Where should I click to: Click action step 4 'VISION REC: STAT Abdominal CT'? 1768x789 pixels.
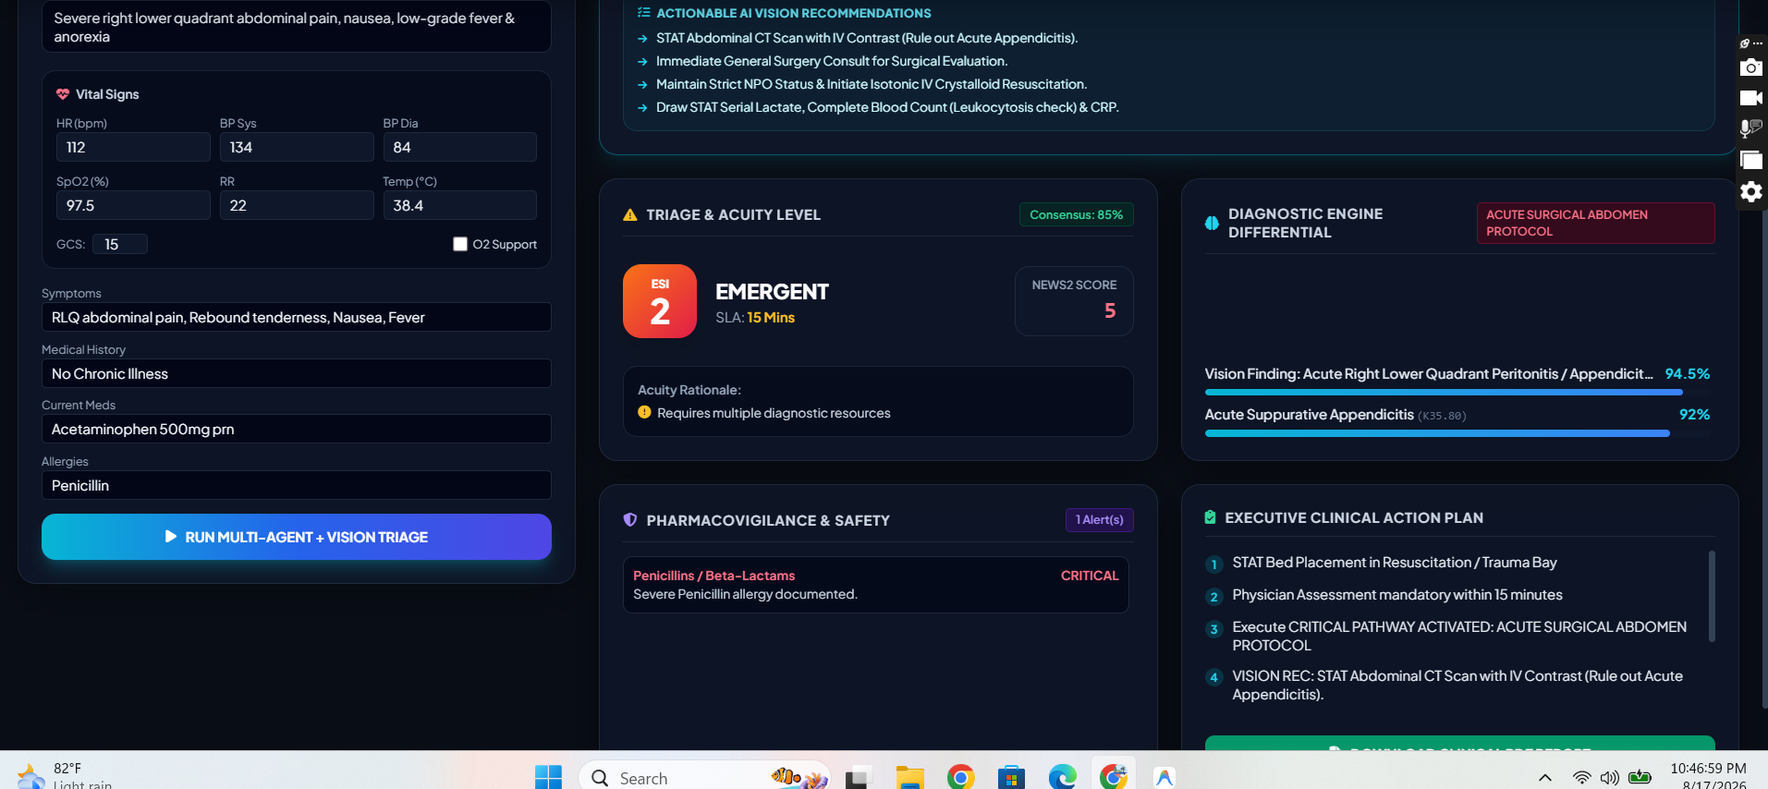pyautogui.click(x=1457, y=685)
